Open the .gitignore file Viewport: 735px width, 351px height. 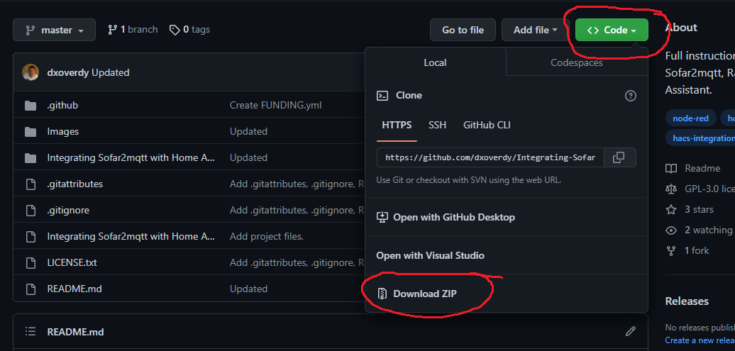(68, 211)
